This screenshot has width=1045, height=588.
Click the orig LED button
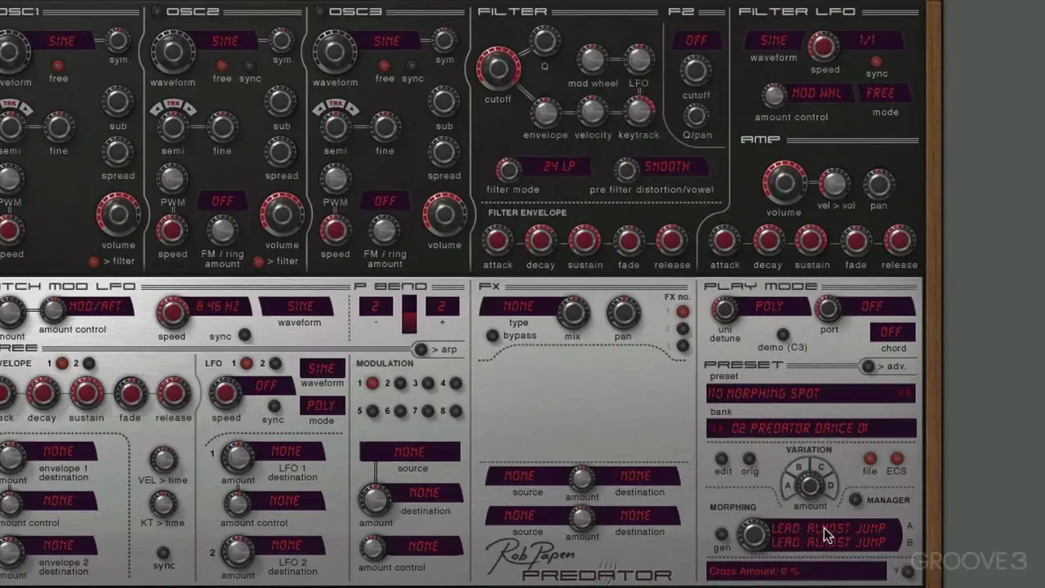(x=749, y=458)
